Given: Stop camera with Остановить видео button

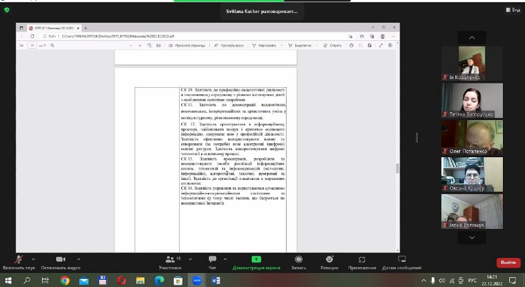Looking at the screenshot, I should pos(60,261).
